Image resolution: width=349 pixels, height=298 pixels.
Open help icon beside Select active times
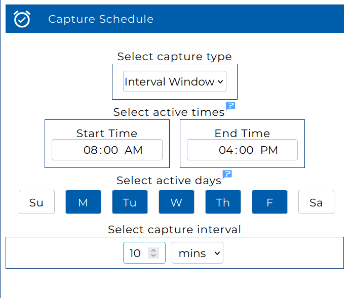[x=230, y=106]
